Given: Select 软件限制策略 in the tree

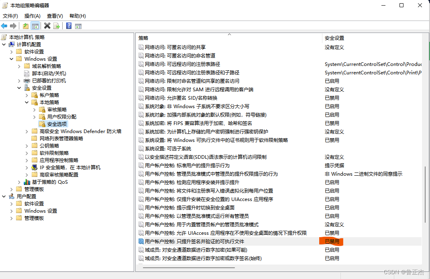Looking at the screenshot, I should coord(54,153).
